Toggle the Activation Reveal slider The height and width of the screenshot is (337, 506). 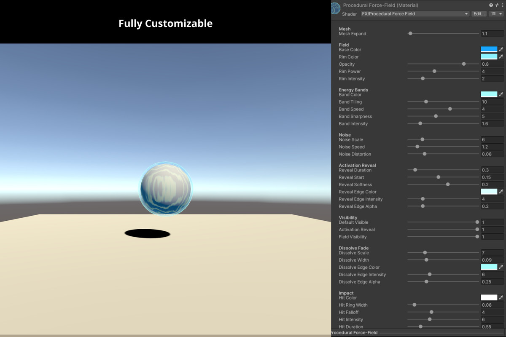[477, 229]
